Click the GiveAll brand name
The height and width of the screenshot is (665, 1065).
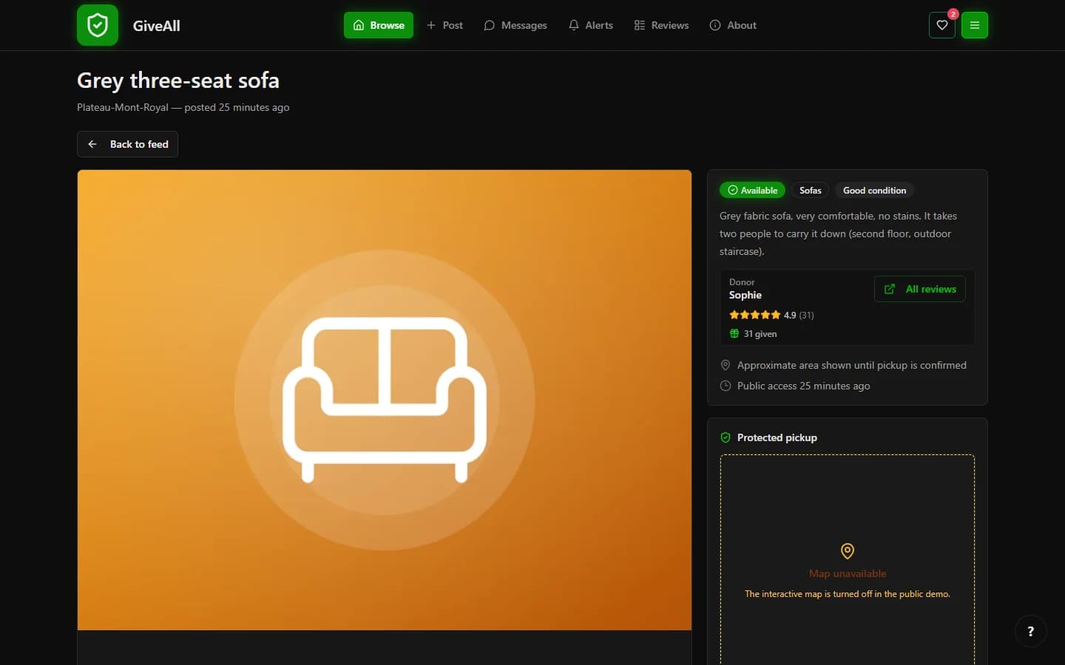coord(156,26)
